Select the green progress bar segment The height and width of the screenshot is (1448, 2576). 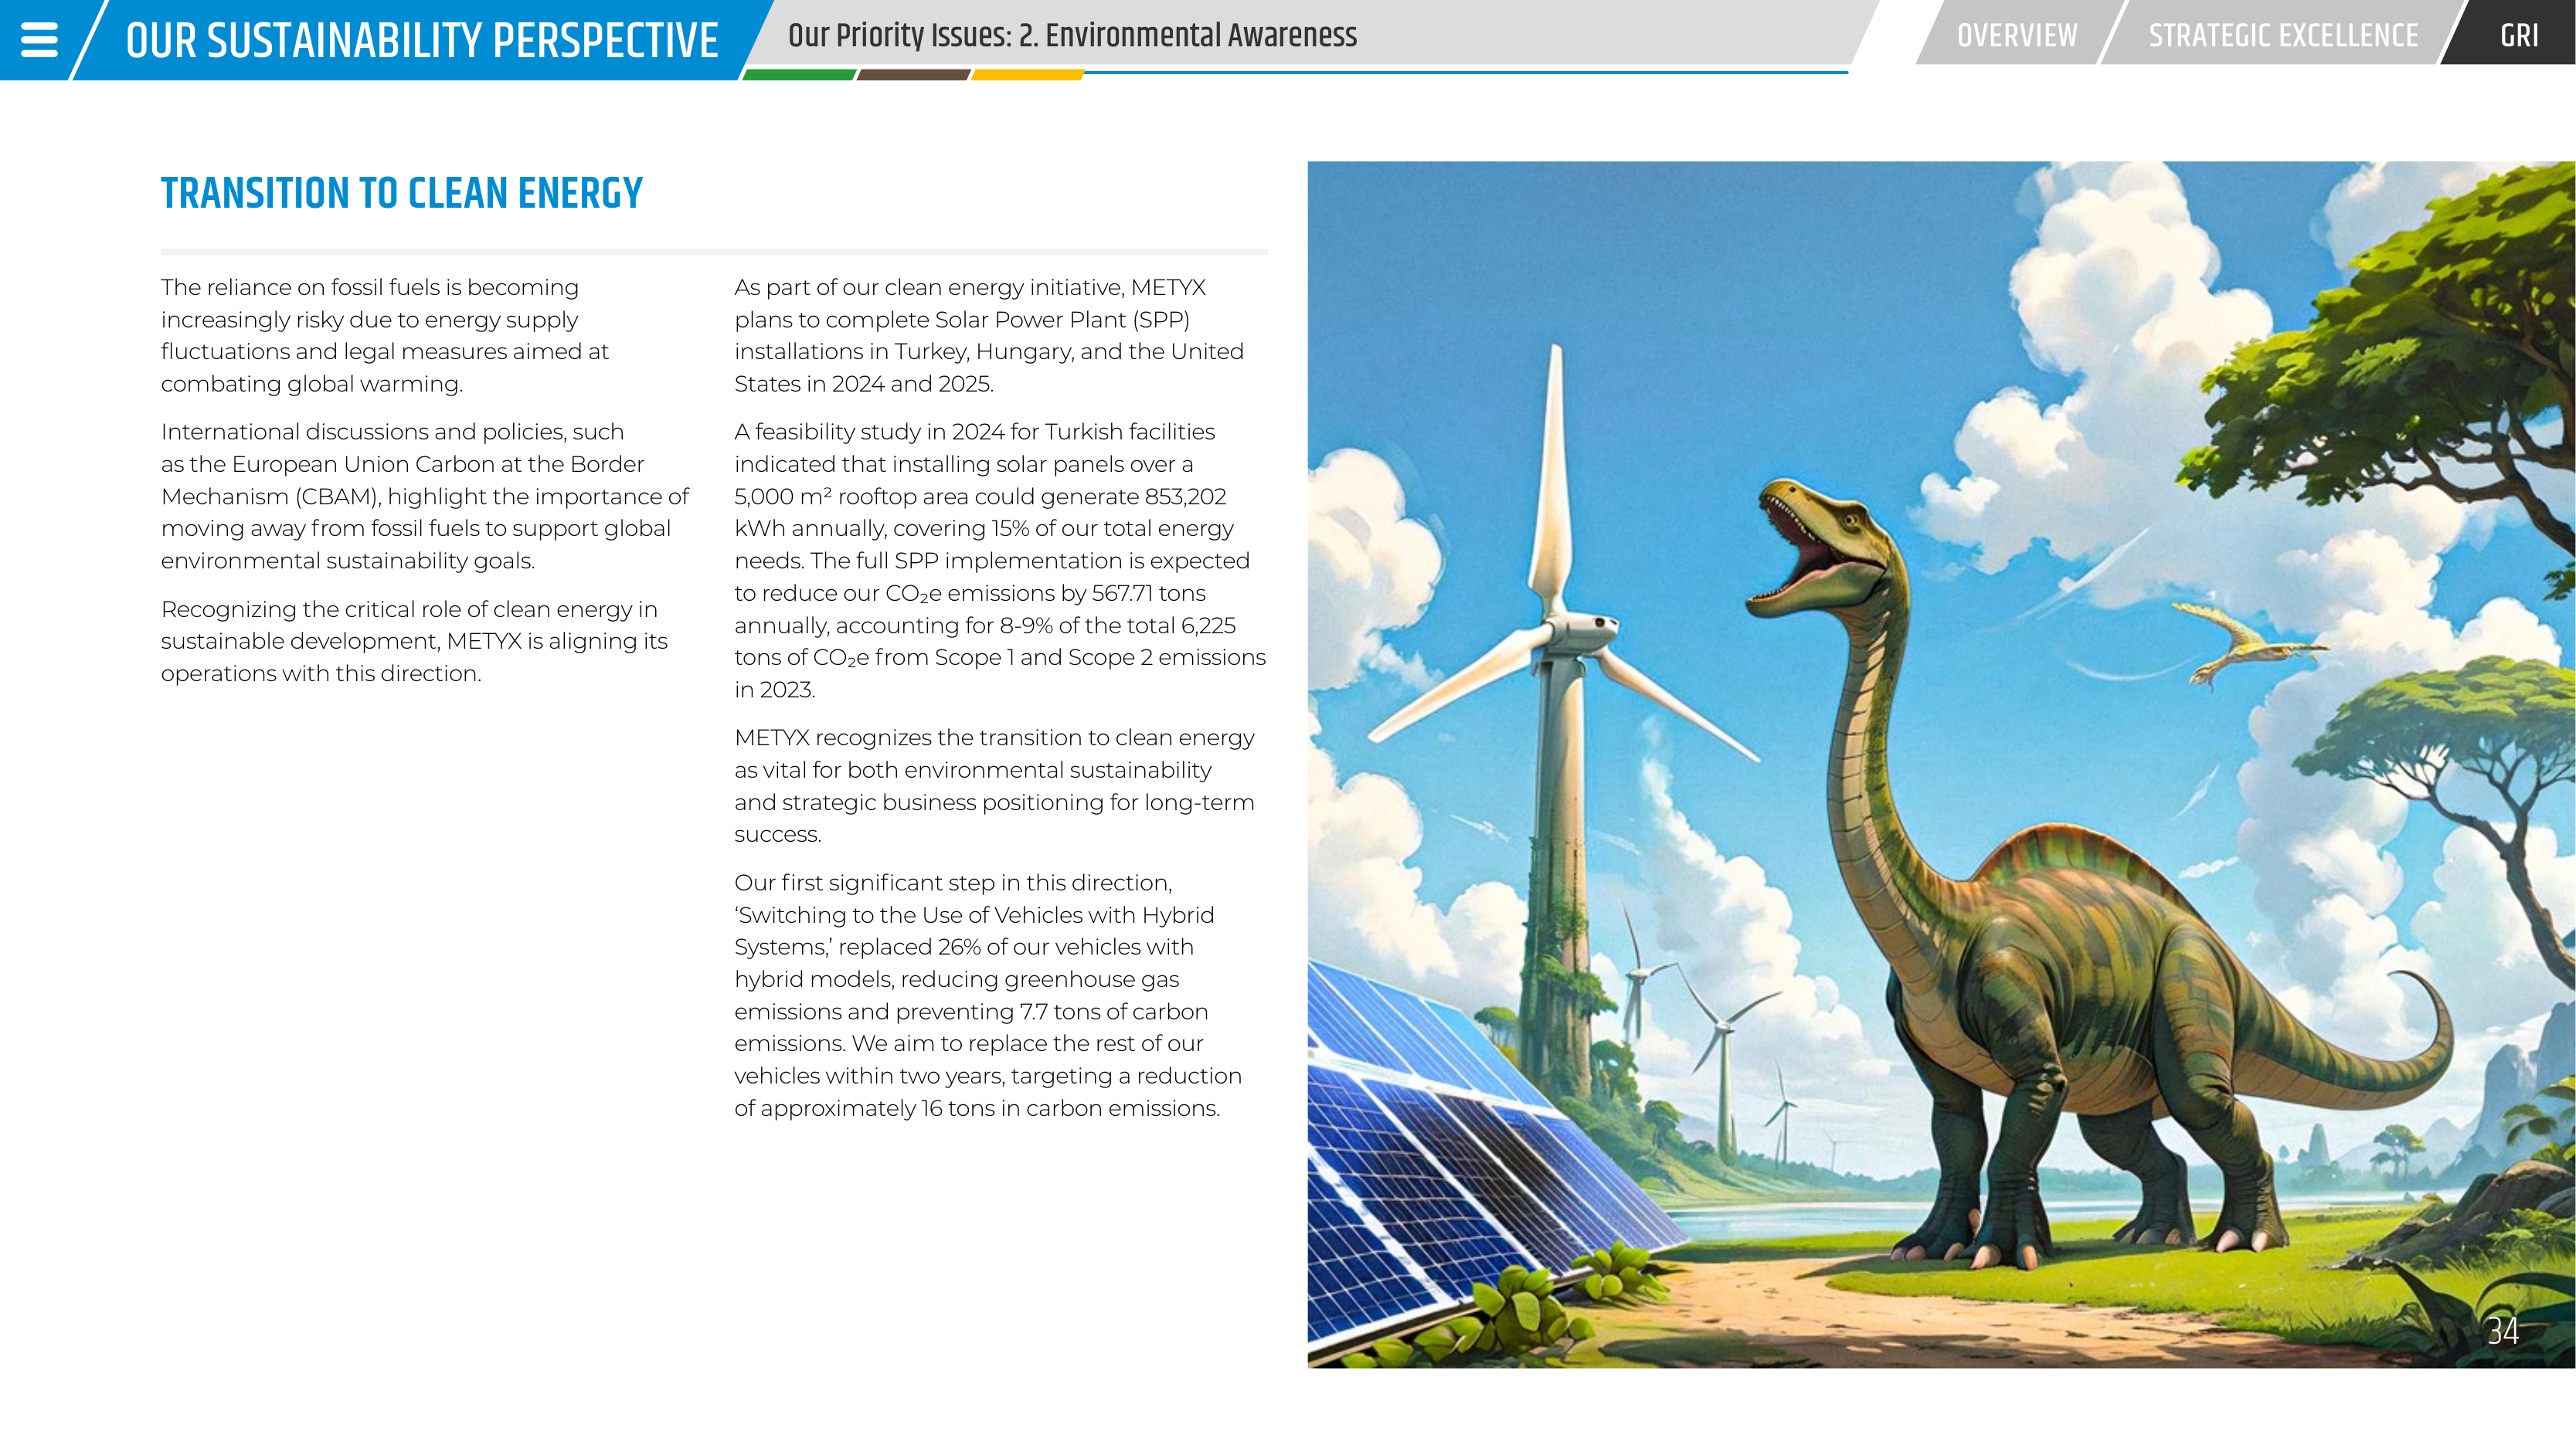[x=799, y=75]
